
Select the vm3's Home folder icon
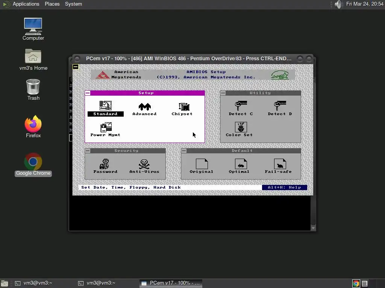pyautogui.click(x=33, y=60)
